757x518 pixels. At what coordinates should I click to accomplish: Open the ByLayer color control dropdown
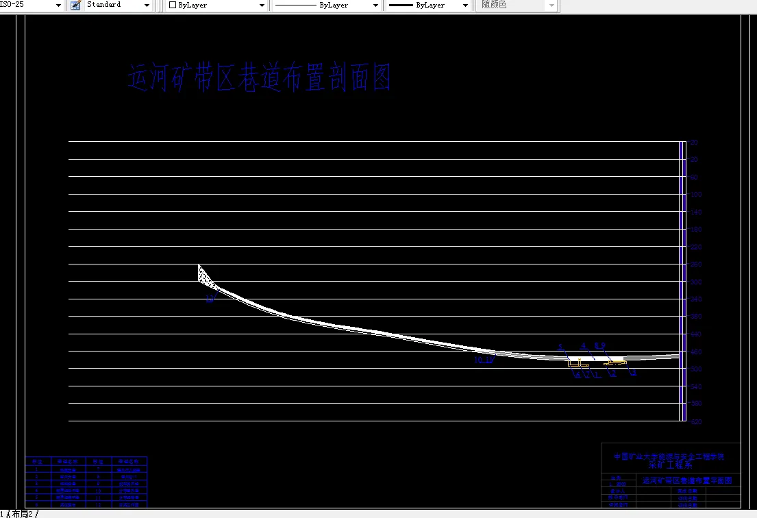[x=262, y=5]
